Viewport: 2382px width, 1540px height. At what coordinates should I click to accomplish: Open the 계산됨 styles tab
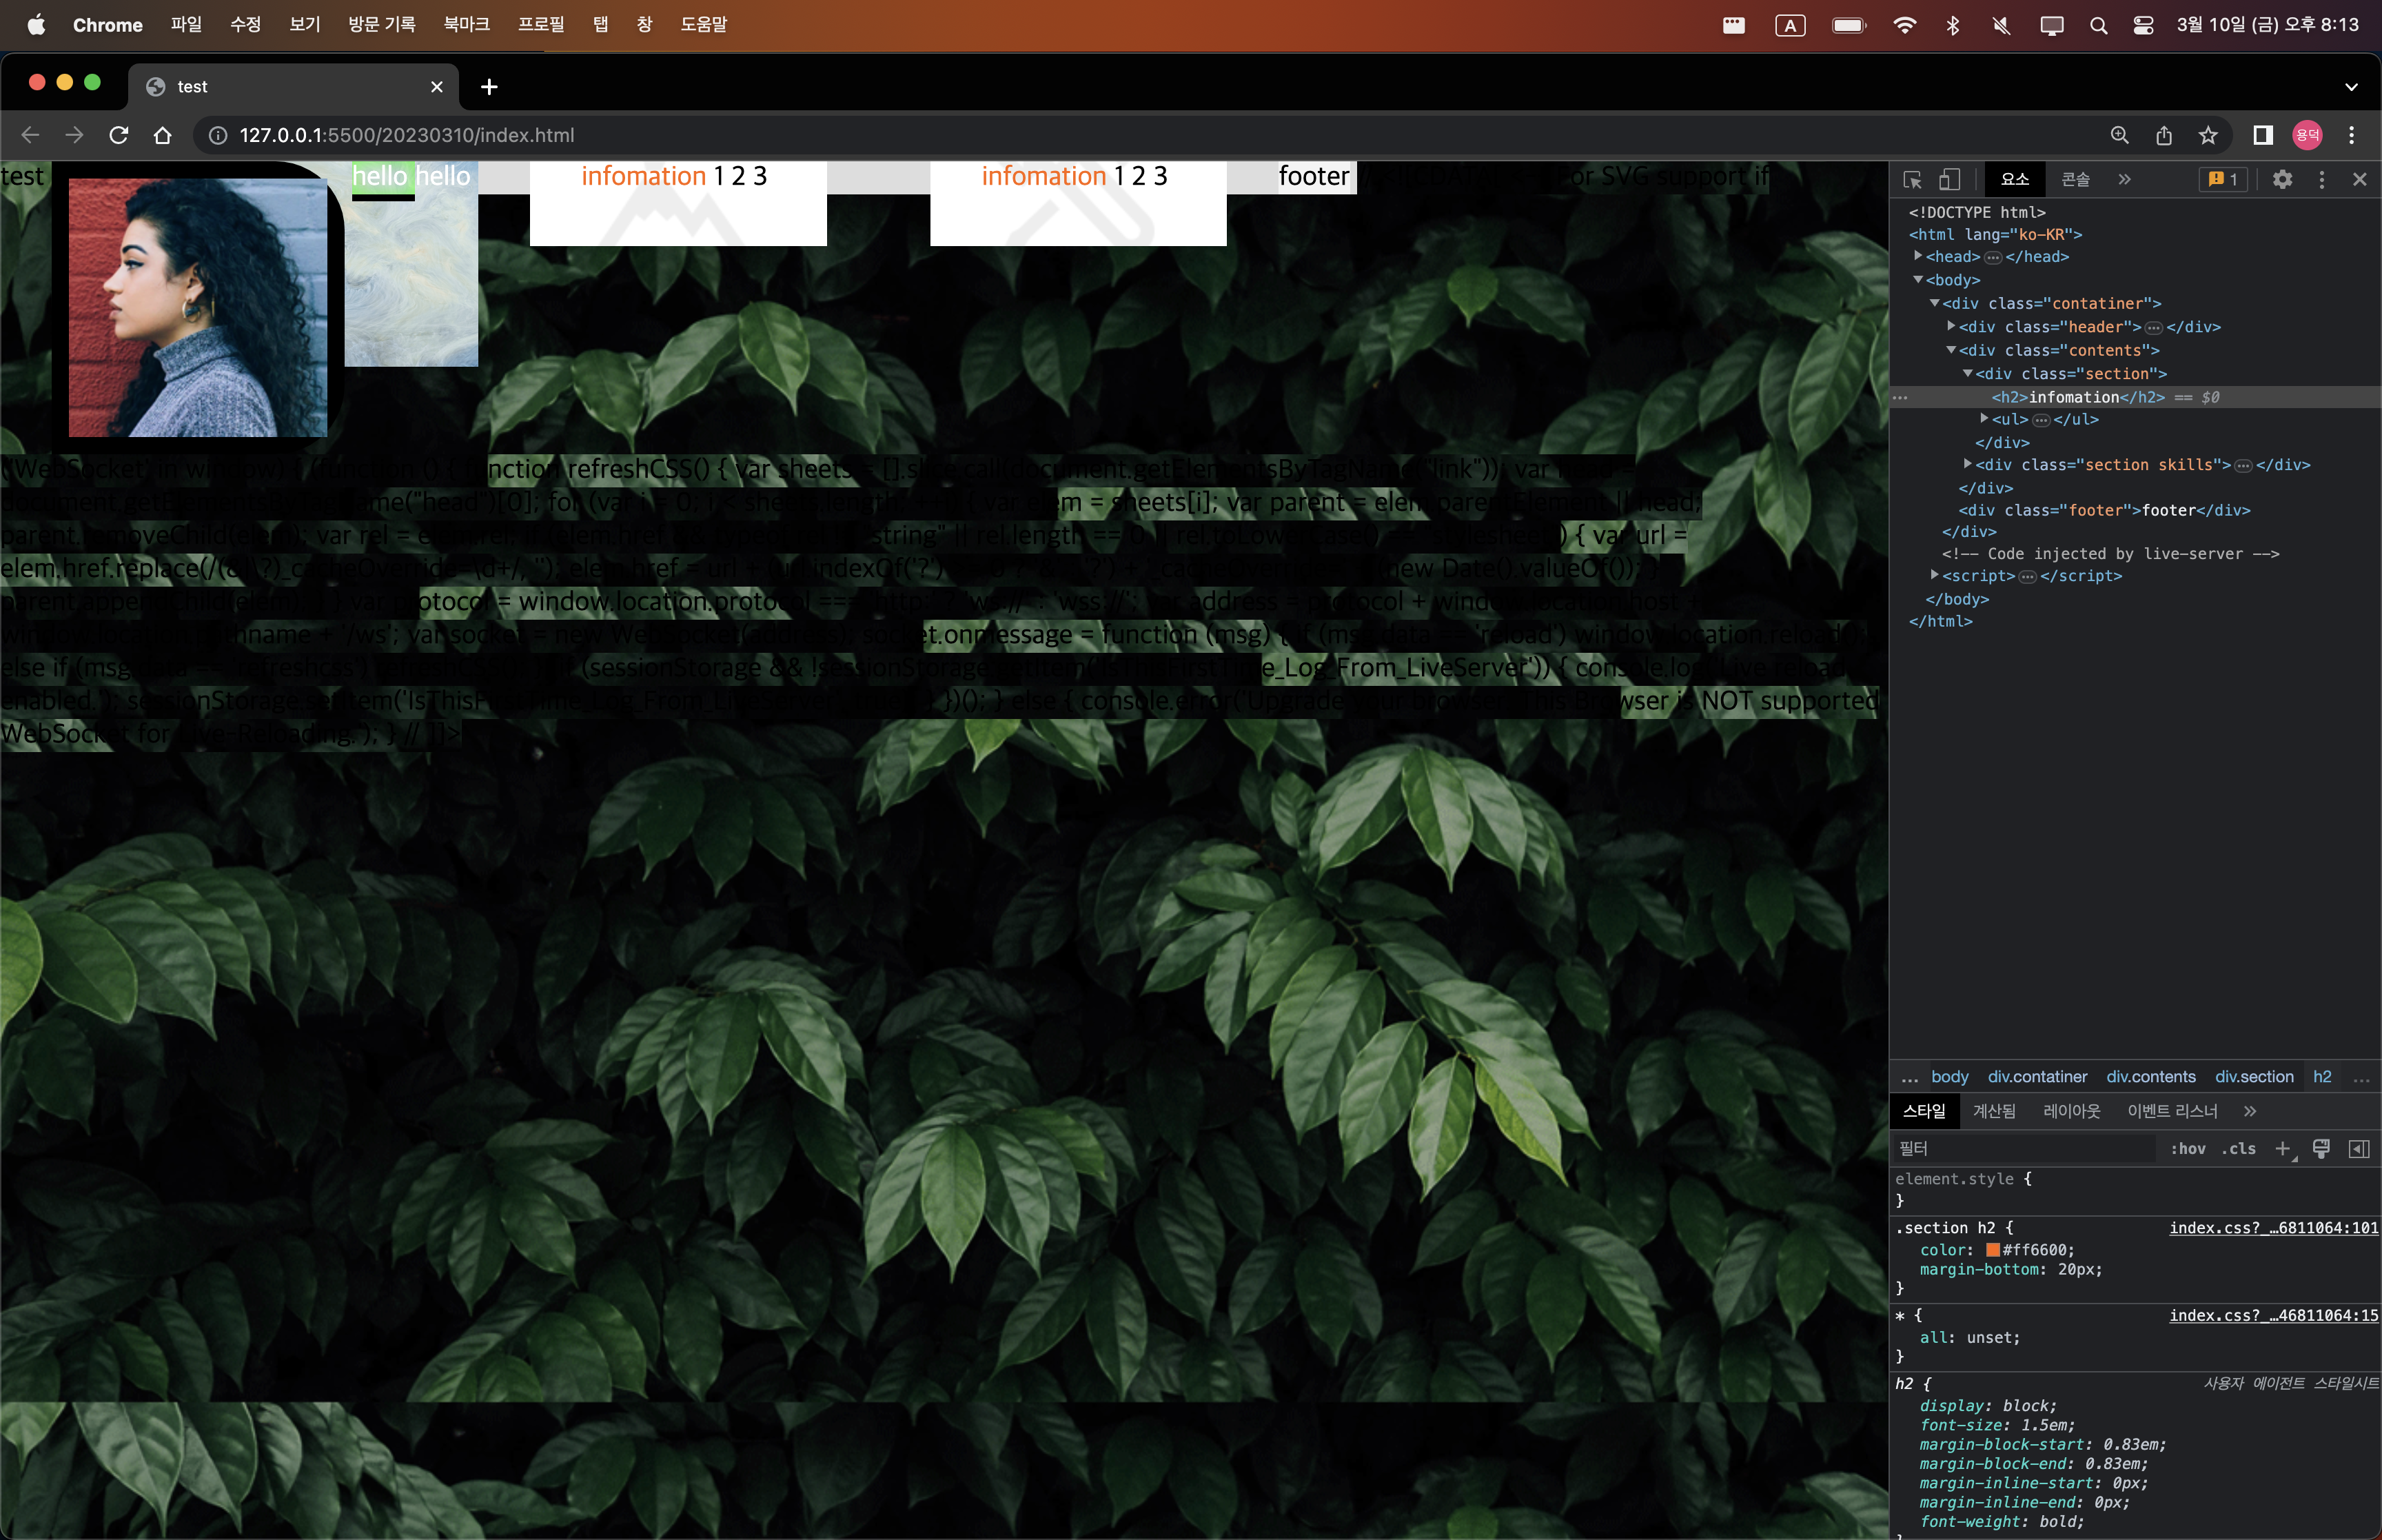[1993, 1111]
